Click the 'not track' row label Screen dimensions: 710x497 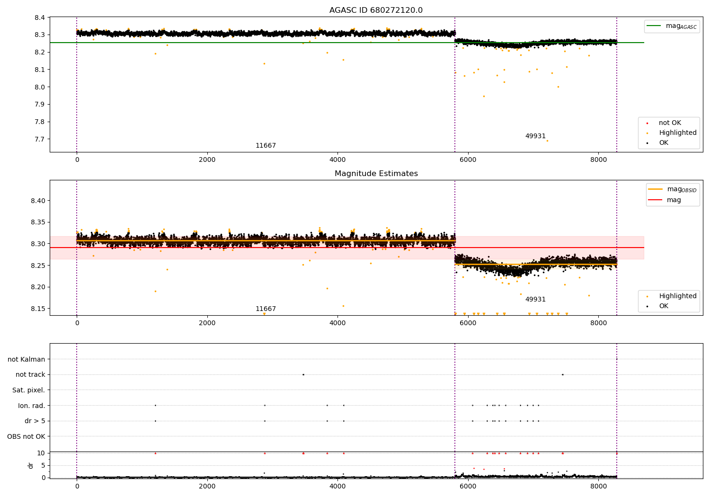(30, 375)
